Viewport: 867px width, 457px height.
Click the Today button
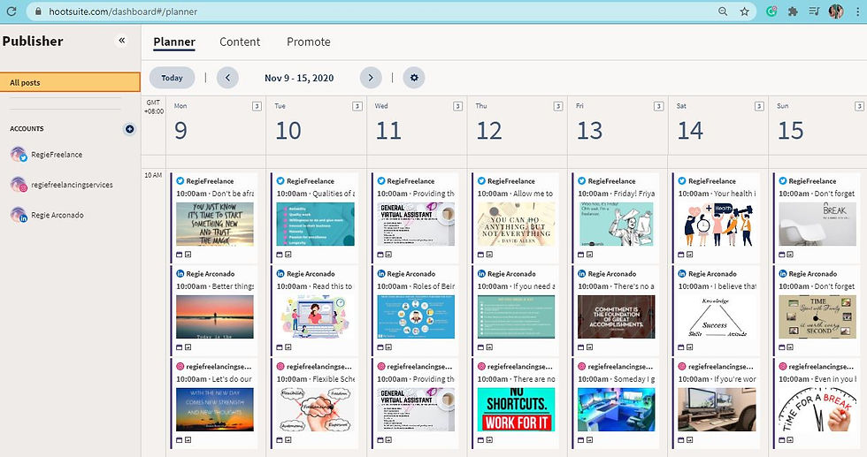[x=172, y=78]
